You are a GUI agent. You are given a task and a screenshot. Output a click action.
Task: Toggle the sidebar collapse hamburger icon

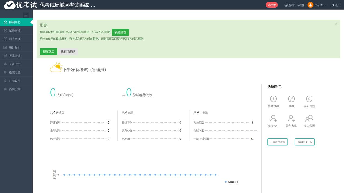click(x=26, y=15)
